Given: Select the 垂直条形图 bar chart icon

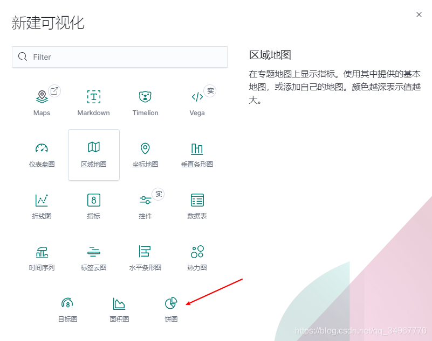Looking at the screenshot, I should pos(197,148).
